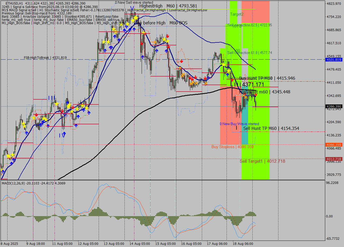This screenshot has width=344, height=247.
Task: Select the HighestHigh M60 4793.581 label
Action: (x=168, y=6)
